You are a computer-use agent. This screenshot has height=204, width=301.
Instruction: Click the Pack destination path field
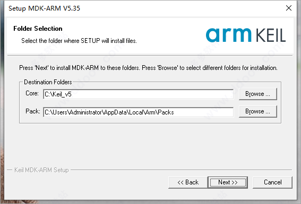coord(139,112)
